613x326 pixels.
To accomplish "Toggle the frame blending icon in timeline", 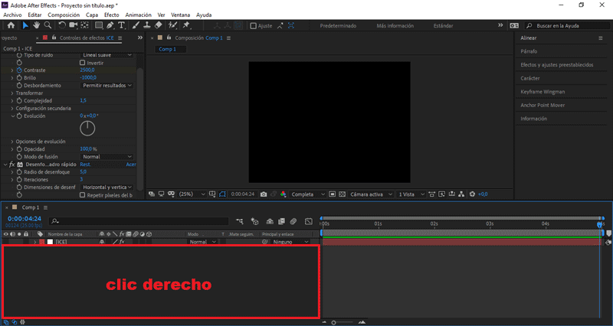I will point(281,221).
